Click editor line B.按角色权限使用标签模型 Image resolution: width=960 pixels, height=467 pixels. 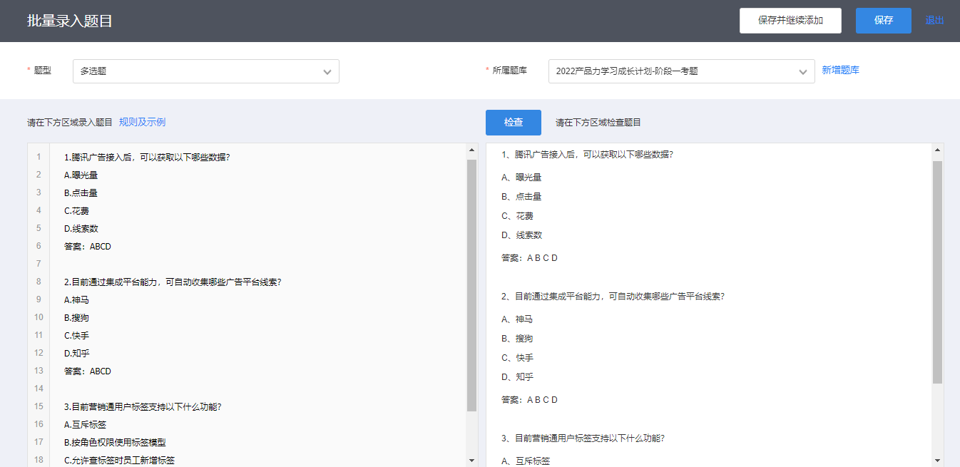(x=115, y=442)
